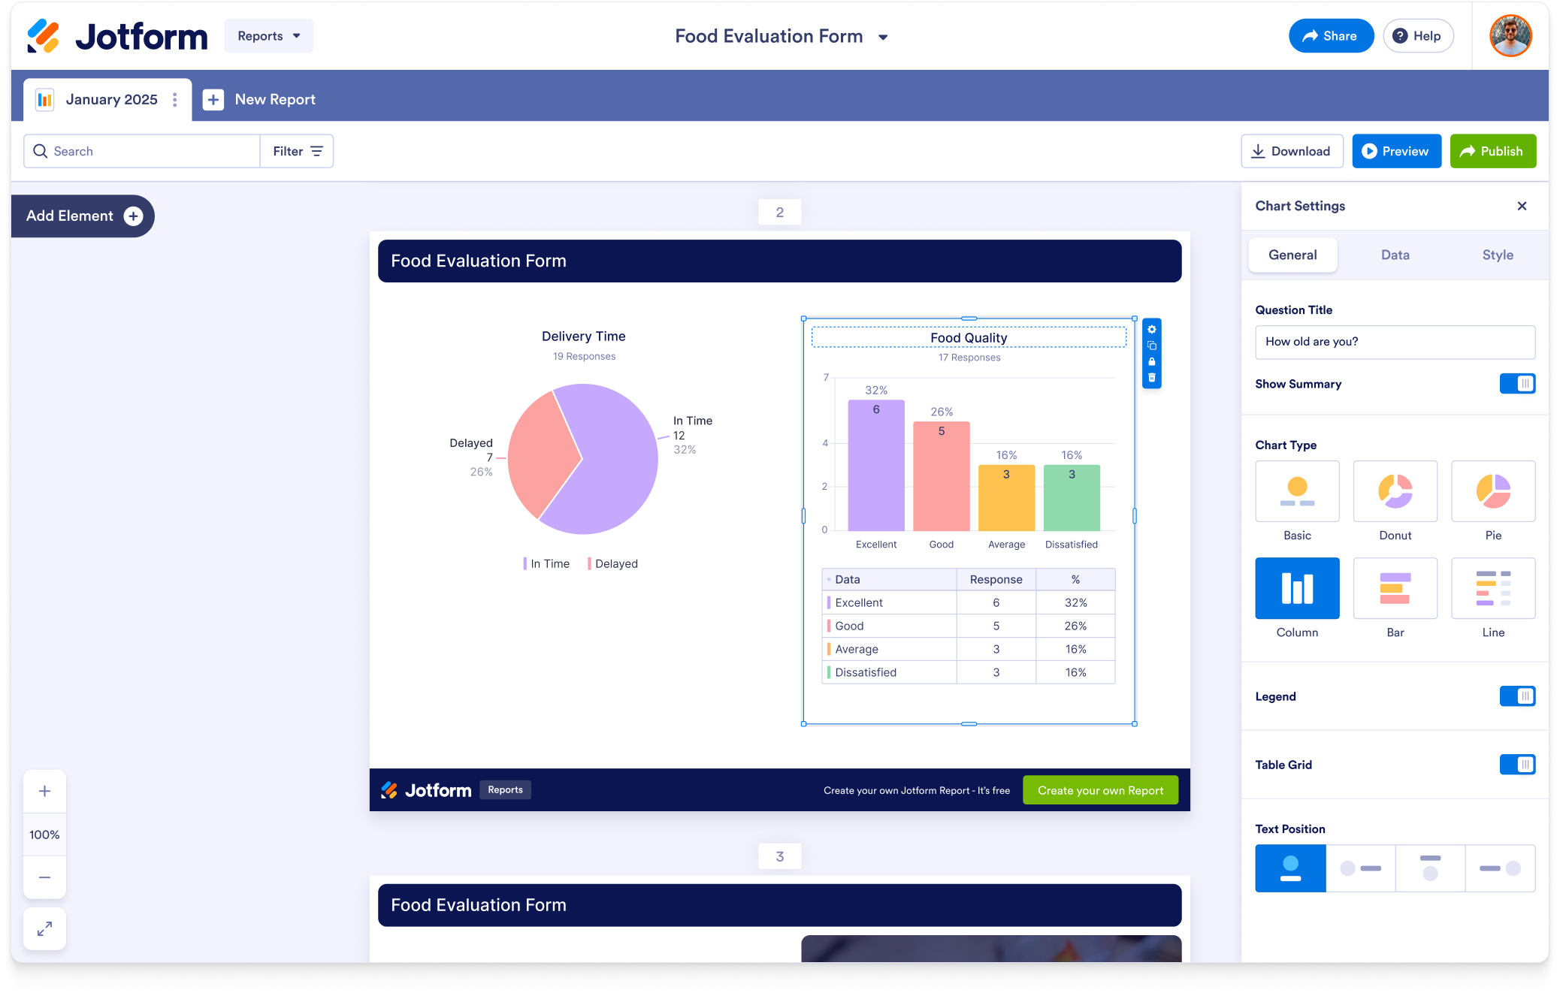1560x999 pixels.
Task: Click the green Publish button
Action: (x=1492, y=151)
